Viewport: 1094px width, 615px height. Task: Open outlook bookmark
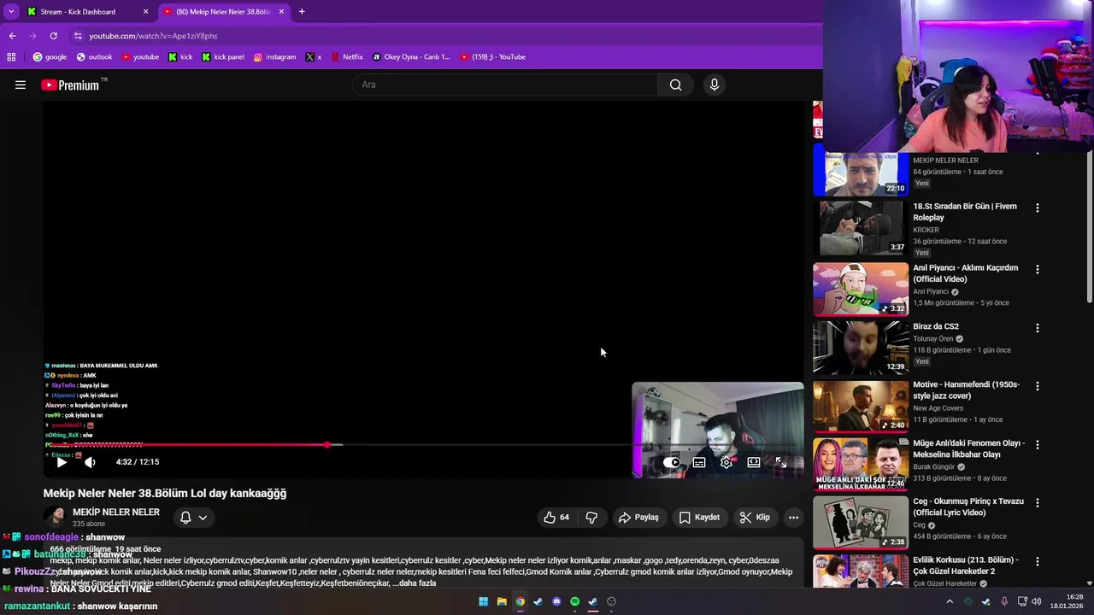(x=94, y=57)
